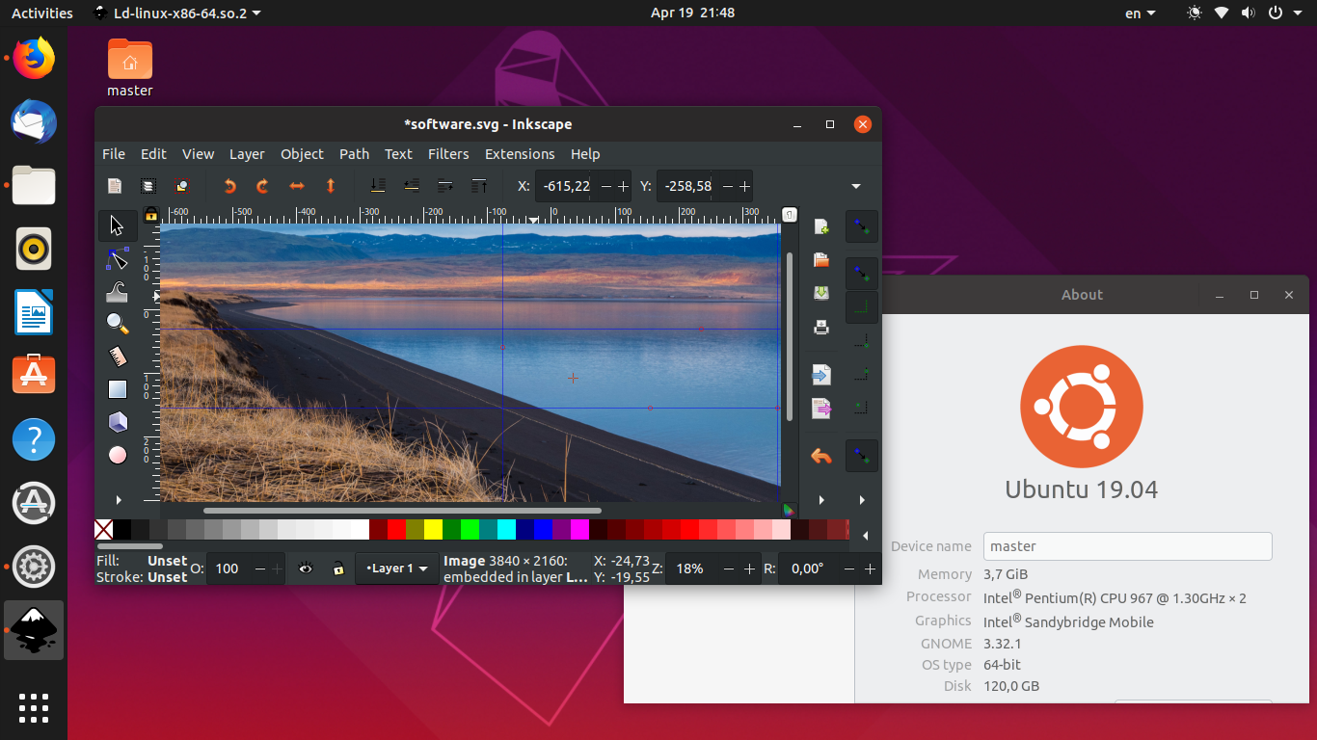Select the Node editing tool
Viewport: 1317px width, 740px height.
tap(118, 258)
